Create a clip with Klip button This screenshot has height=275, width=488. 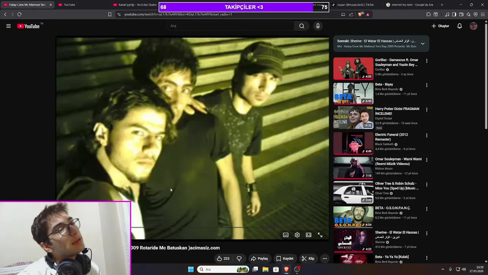tap(308, 259)
